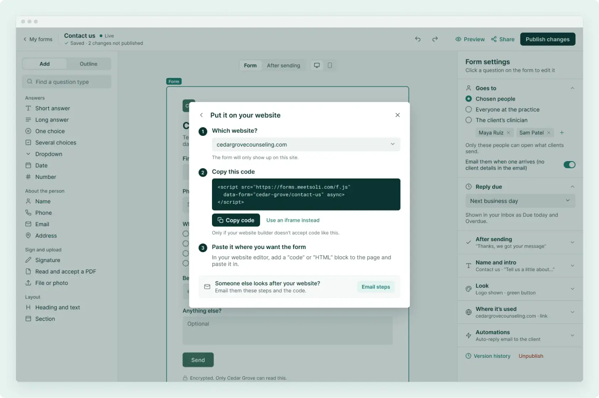Click the undo arrow icon
Screen dimensions: 599x398
pyautogui.click(x=418, y=39)
